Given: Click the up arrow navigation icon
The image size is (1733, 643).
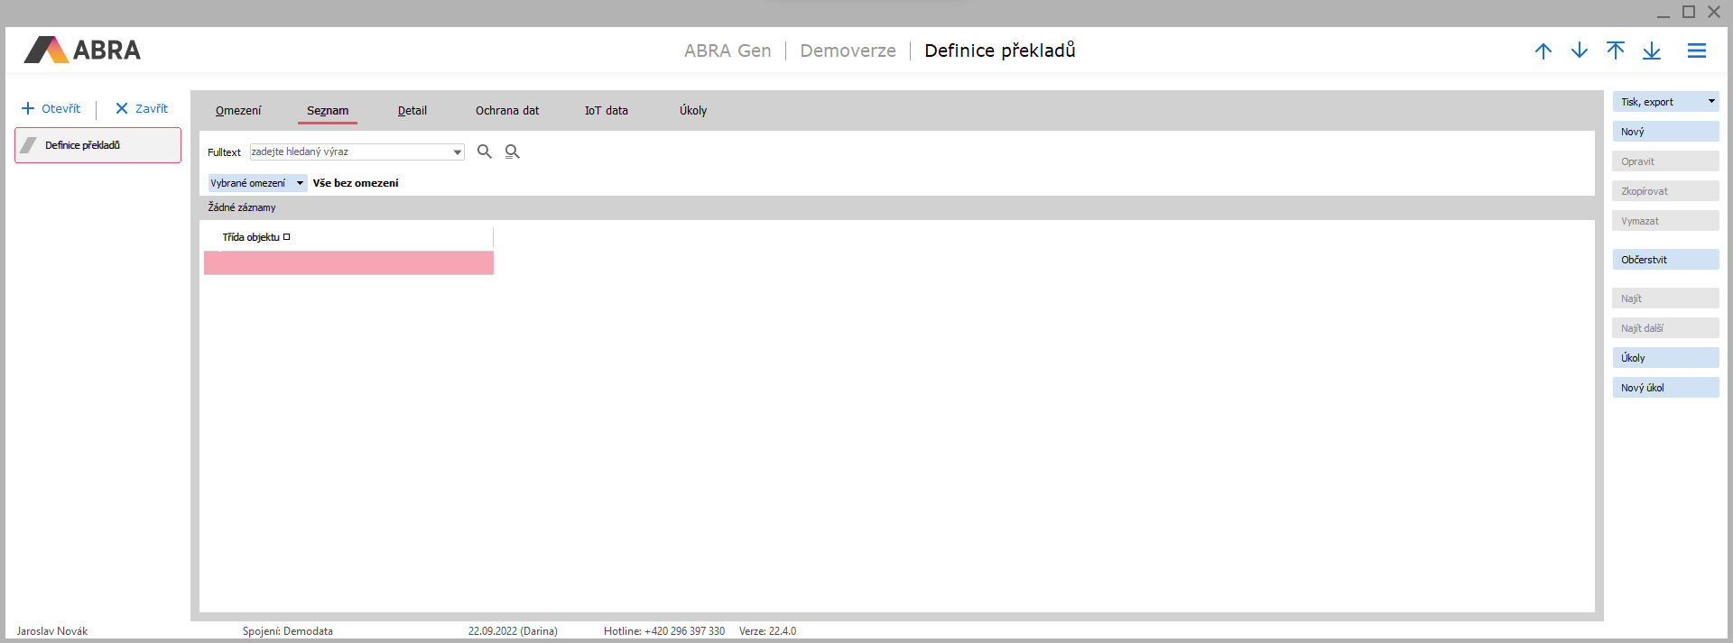Looking at the screenshot, I should [x=1543, y=51].
